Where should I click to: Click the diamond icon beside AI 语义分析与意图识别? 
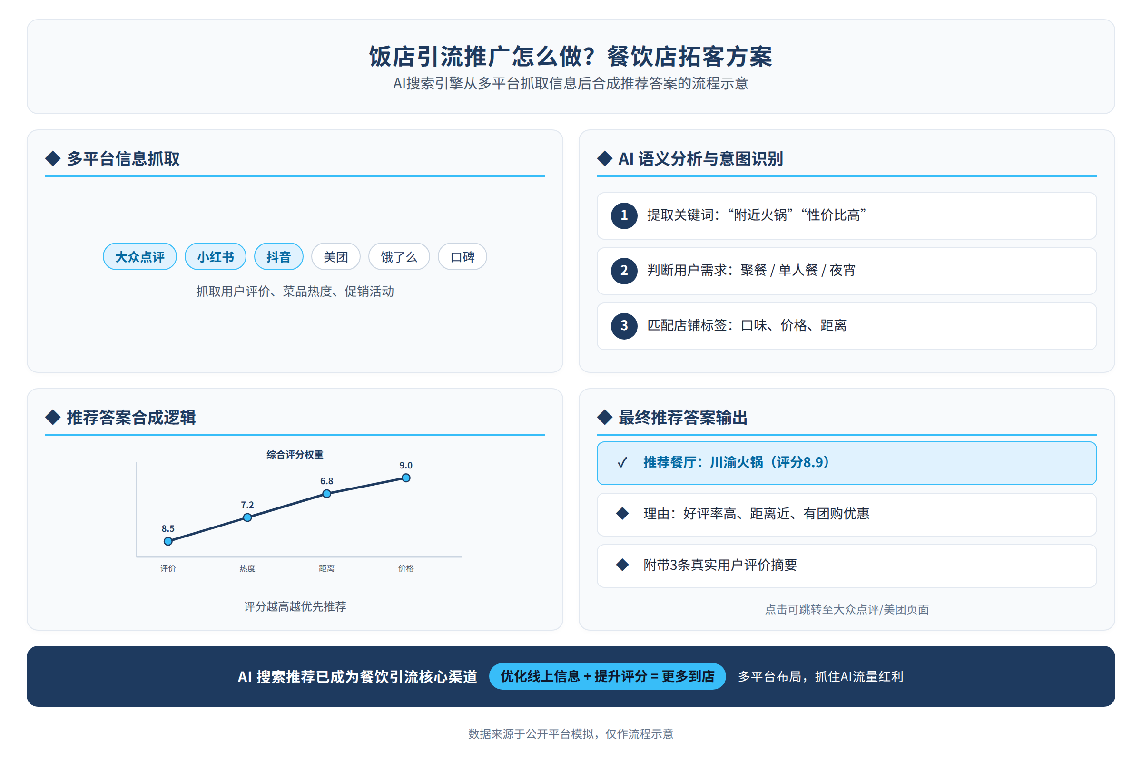[x=604, y=158]
